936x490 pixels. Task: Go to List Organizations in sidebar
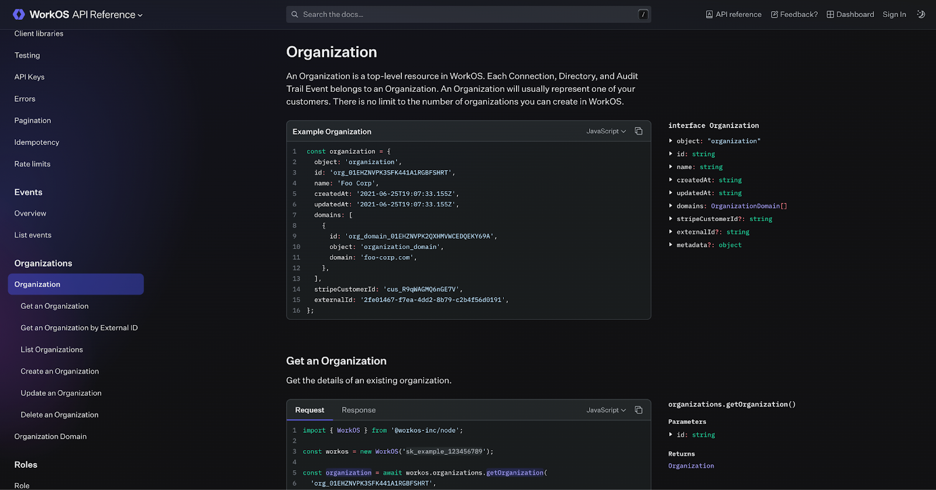[52, 350]
